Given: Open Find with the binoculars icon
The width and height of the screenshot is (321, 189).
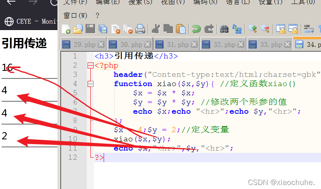Looking at the screenshot, I should (224, 29).
